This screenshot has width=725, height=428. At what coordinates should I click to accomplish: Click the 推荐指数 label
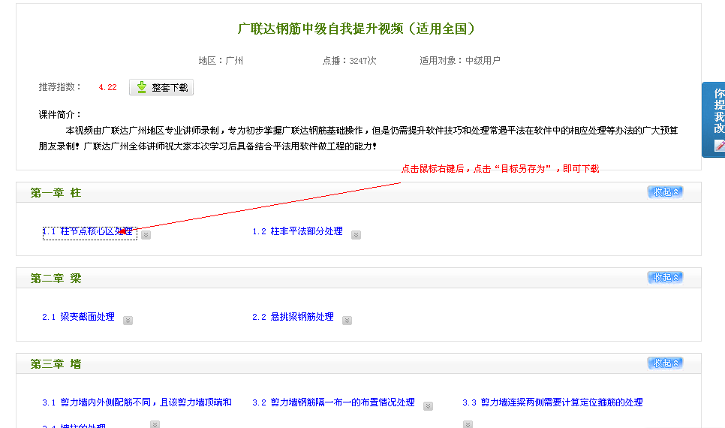(x=60, y=87)
